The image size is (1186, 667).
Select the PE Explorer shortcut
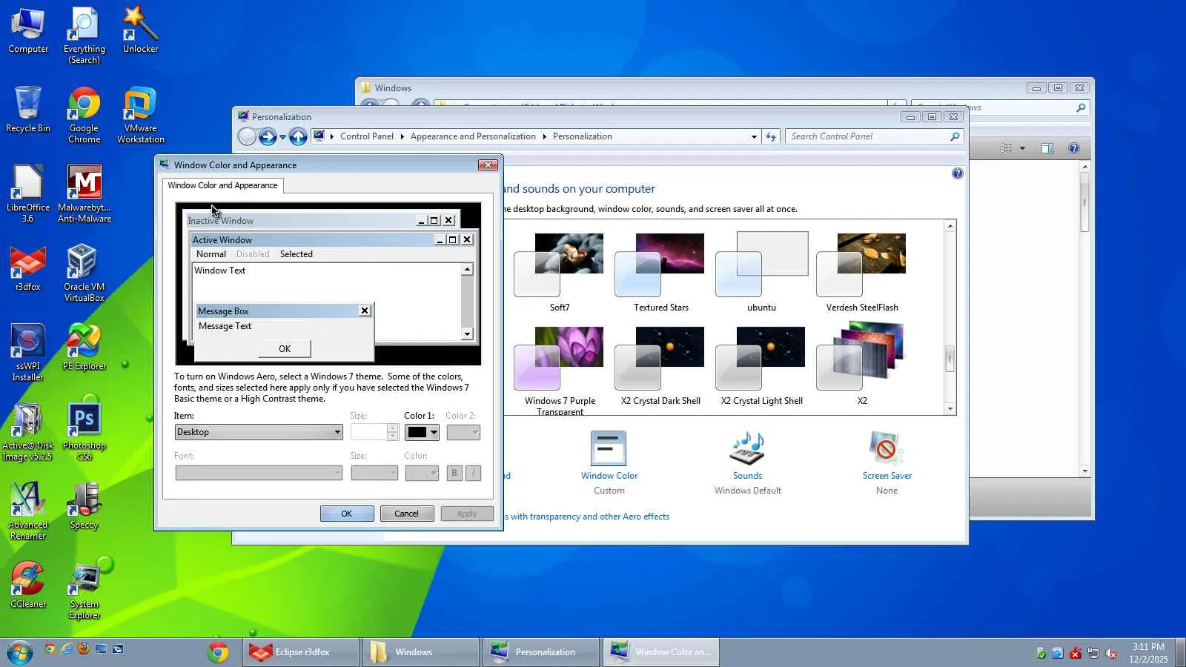[x=84, y=347]
